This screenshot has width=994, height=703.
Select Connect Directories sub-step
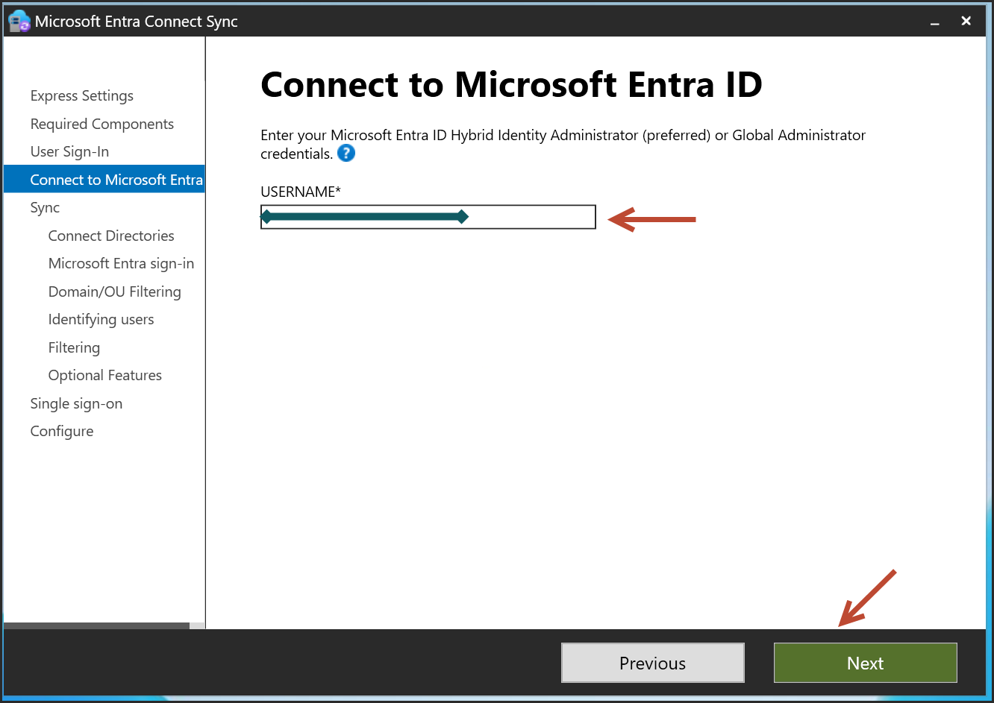coord(111,236)
